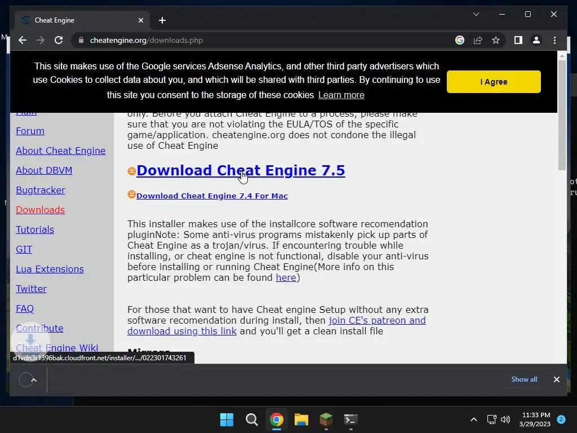Click the orange icon beside Mac download
The width and height of the screenshot is (577, 433).
tap(132, 194)
